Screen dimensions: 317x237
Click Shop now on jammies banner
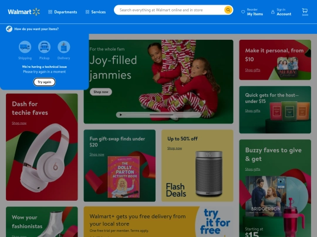(101, 92)
